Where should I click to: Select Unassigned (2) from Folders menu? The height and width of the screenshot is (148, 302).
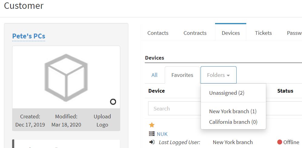(227, 93)
